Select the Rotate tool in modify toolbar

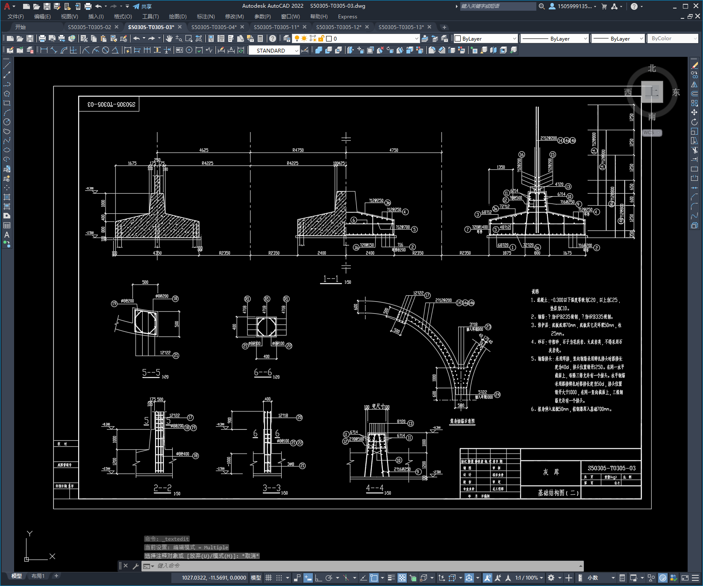click(x=694, y=122)
